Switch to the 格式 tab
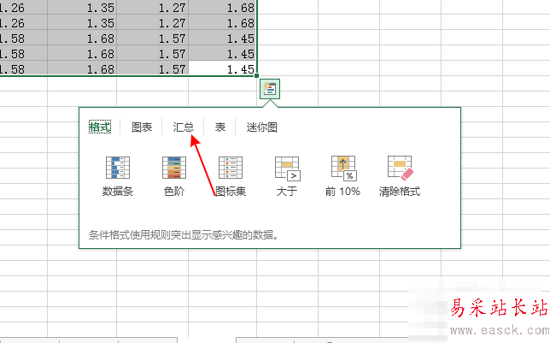 click(x=100, y=127)
